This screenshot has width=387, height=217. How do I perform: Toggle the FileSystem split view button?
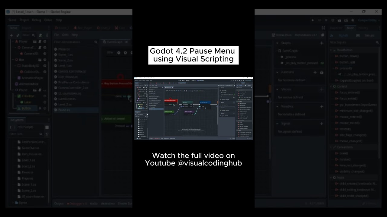[47, 127]
